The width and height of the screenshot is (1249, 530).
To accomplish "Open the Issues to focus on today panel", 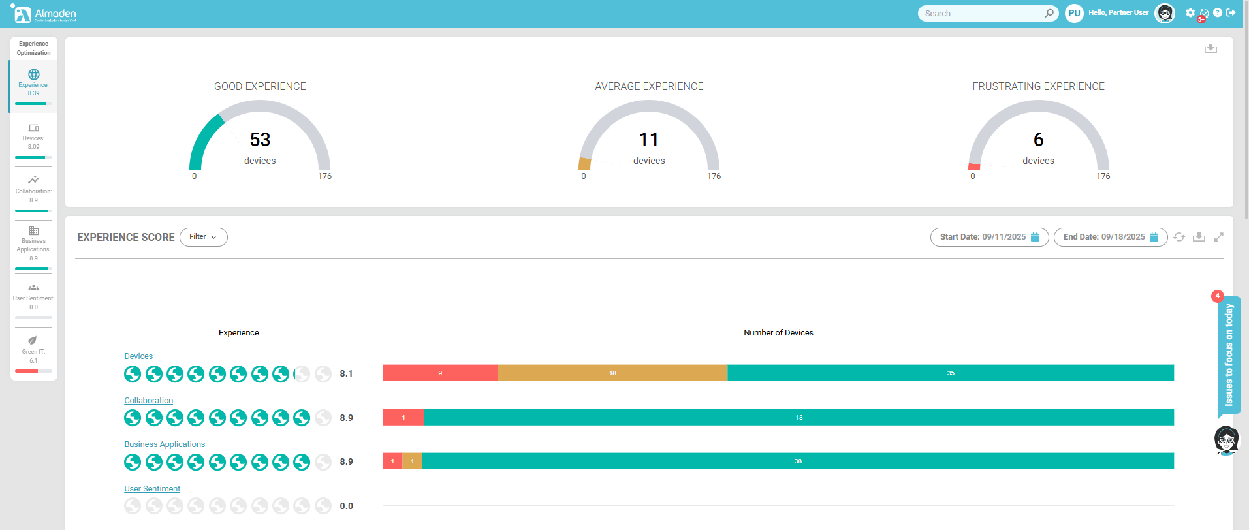I will tap(1229, 355).
